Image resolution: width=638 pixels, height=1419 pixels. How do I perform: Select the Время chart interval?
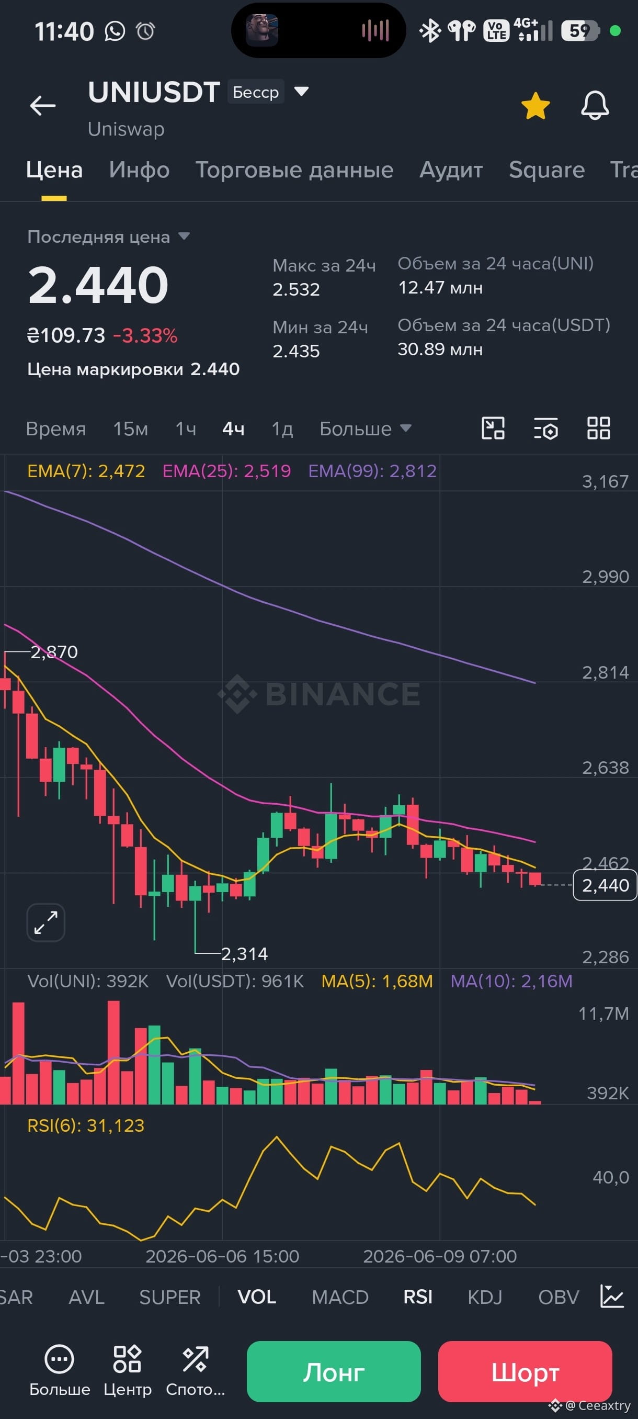coord(56,429)
